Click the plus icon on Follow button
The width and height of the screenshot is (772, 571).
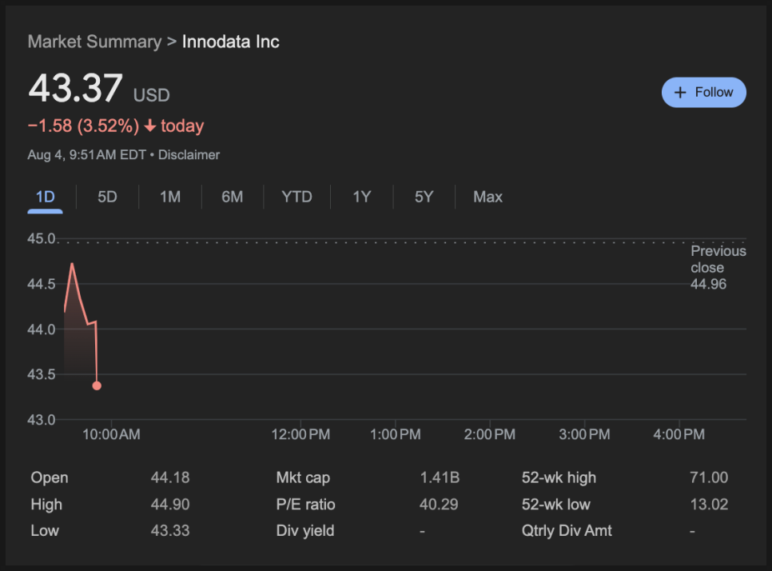[680, 93]
